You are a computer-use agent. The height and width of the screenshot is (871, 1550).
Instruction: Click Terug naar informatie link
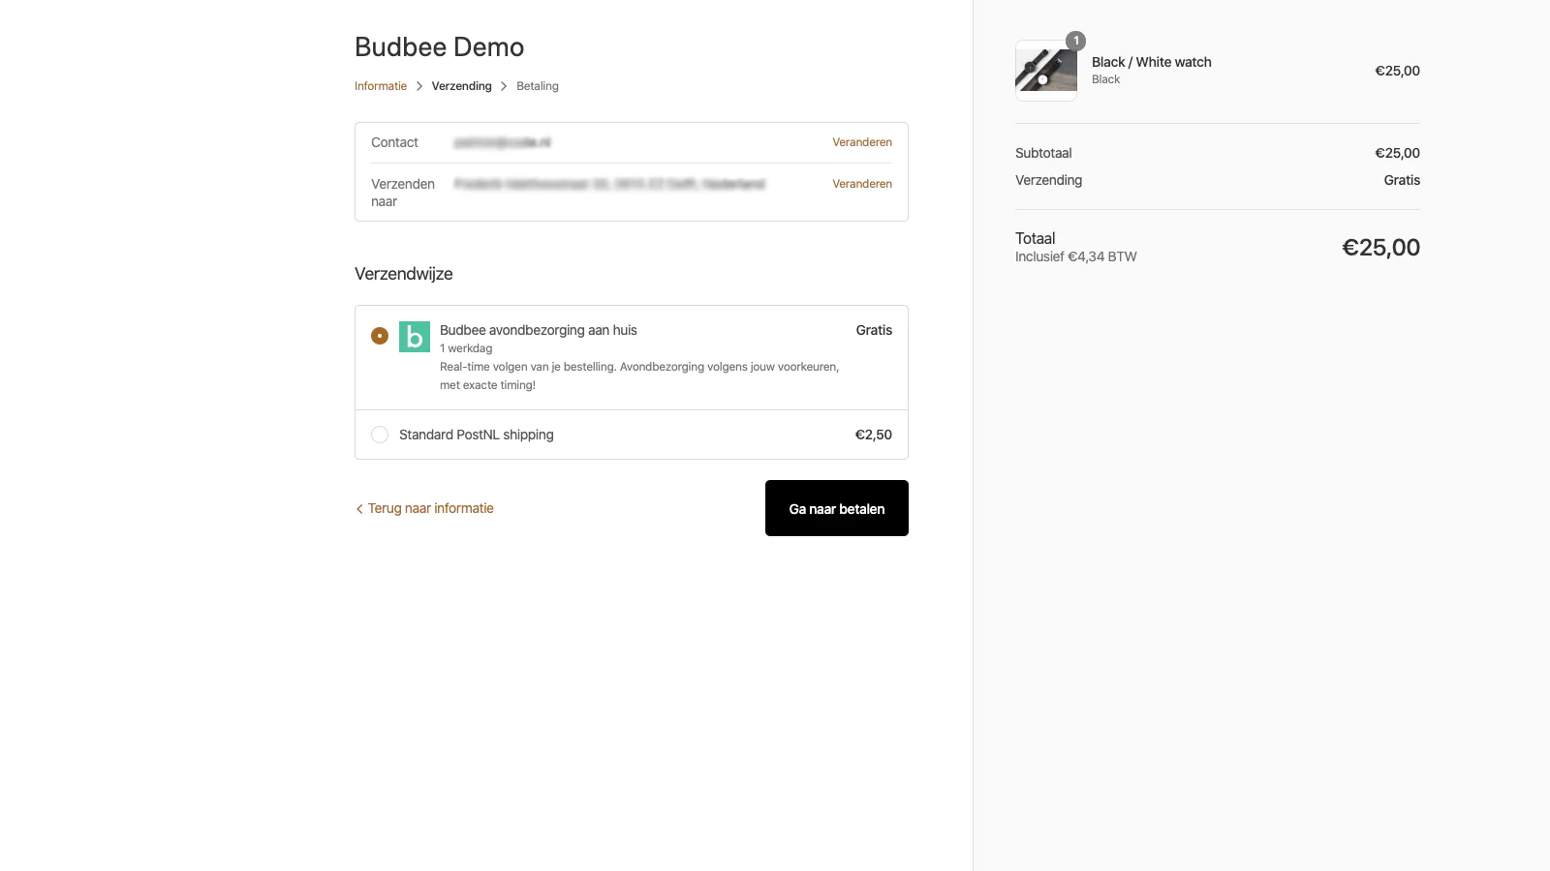point(424,508)
